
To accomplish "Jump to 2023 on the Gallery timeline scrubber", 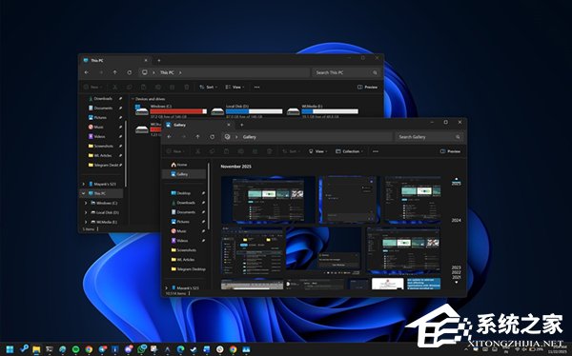I will point(456,267).
